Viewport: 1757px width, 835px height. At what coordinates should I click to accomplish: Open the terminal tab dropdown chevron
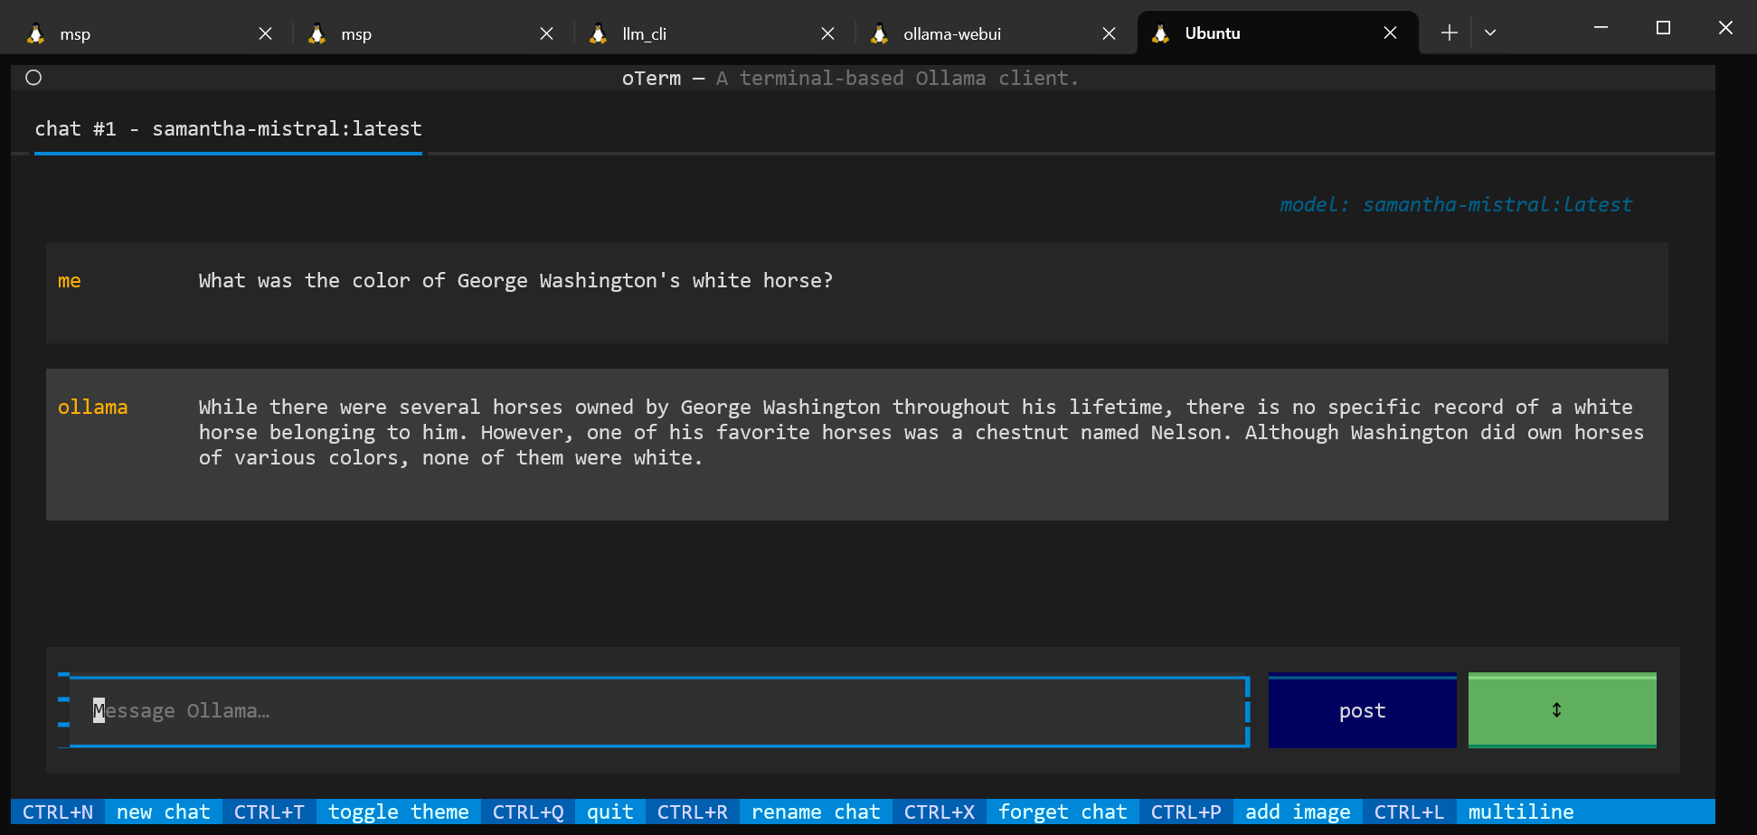click(x=1490, y=33)
